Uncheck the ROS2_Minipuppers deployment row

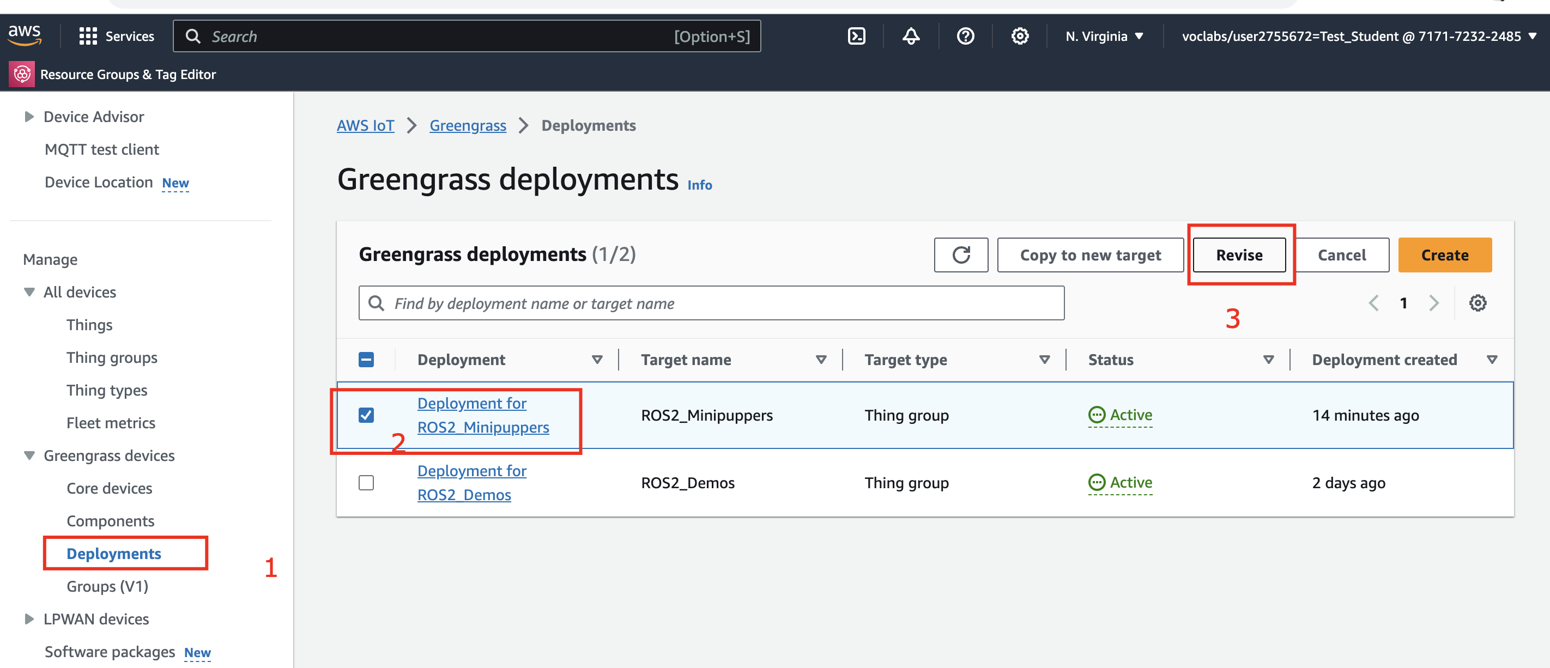click(366, 415)
